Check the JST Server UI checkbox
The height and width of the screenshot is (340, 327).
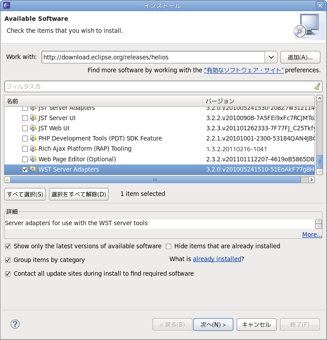tap(25, 118)
